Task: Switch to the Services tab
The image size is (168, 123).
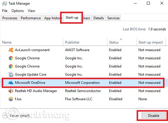Action: [x=113, y=18]
